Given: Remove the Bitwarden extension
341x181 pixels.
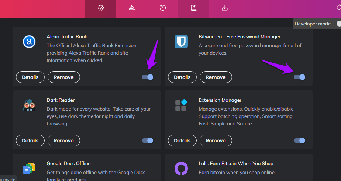Looking at the screenshot, I should click(216, 77).
